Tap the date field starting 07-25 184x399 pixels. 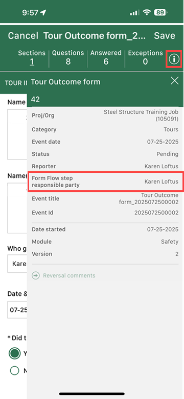(x=17, y=310)
